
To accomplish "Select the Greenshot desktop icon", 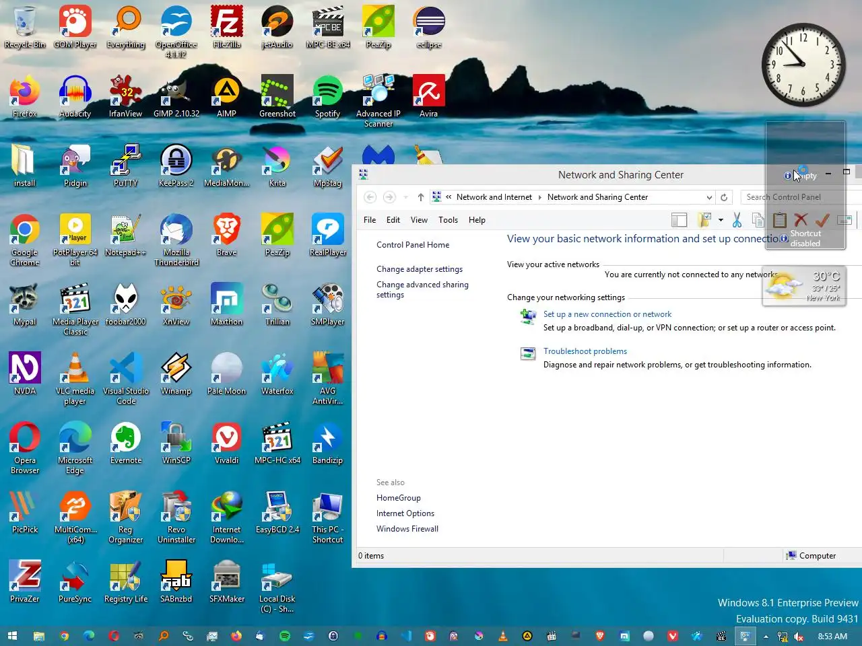I will [x=277, y=96].
